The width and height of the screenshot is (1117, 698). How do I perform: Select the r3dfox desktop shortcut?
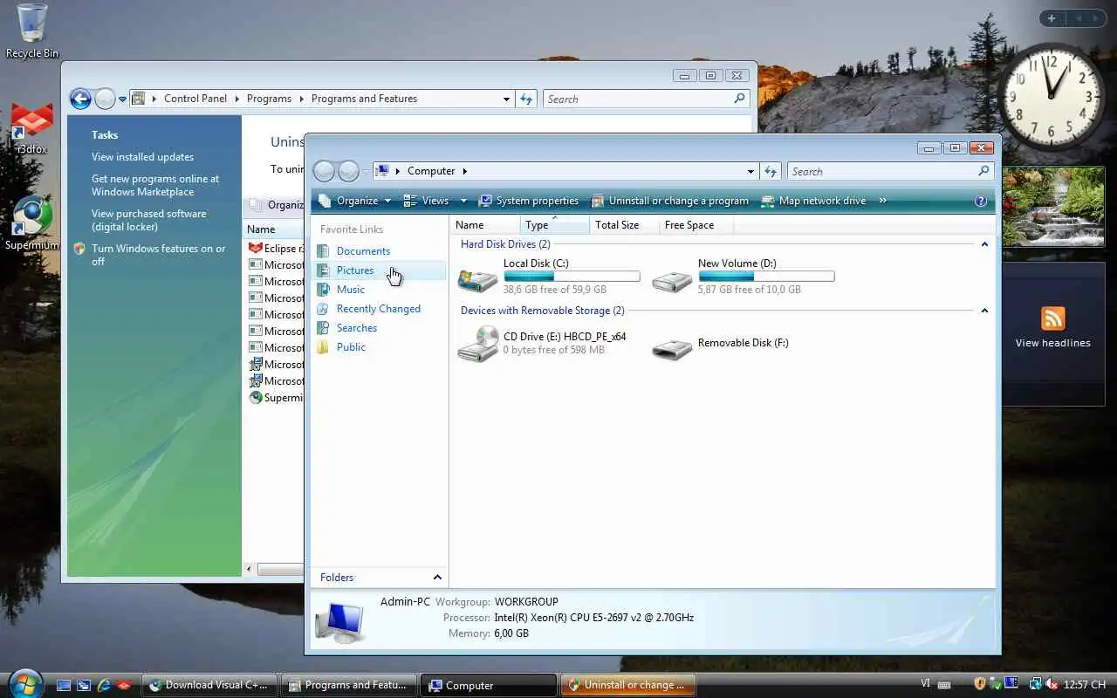(32, 128)
